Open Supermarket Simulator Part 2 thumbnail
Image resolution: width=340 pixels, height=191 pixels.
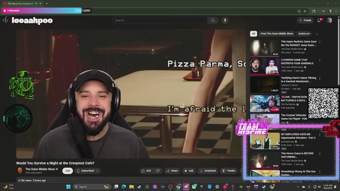pos(265,141)
